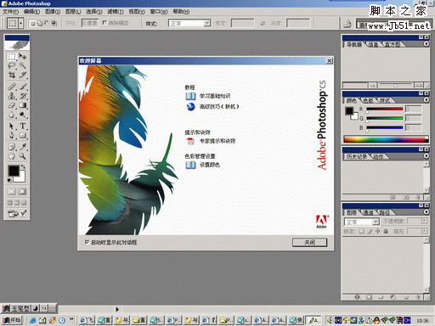Open the expert tips and tricks link
The height and width of the screenshot is (326, 435).
[217, 141]
